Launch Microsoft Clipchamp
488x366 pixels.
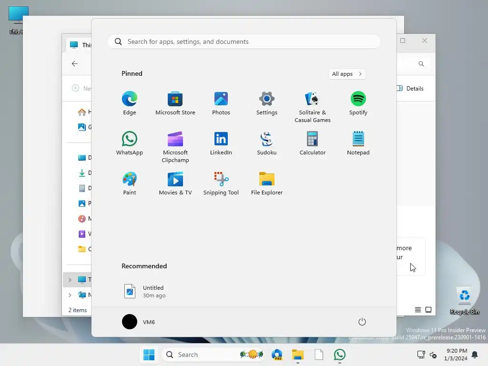pos(175,147)
